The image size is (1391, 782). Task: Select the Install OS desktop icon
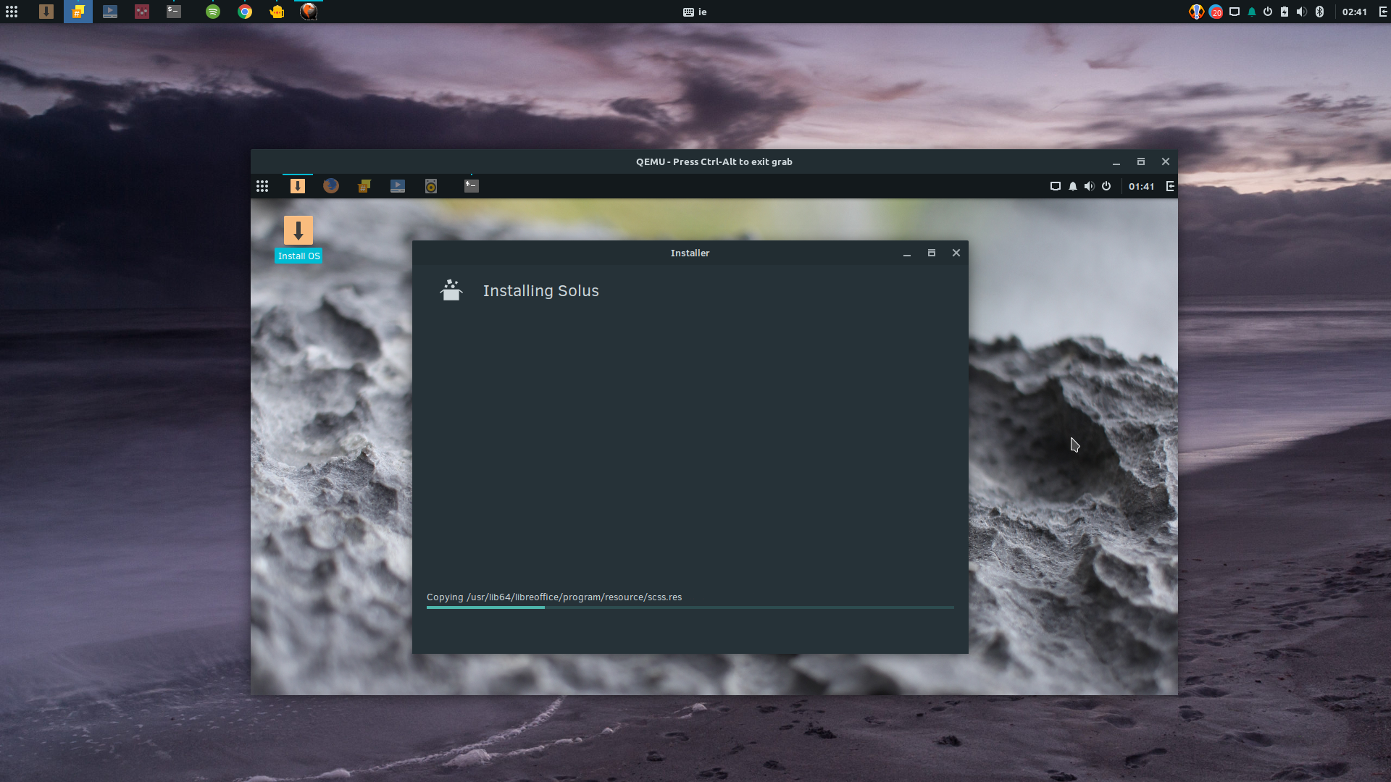tap(298, 239)
